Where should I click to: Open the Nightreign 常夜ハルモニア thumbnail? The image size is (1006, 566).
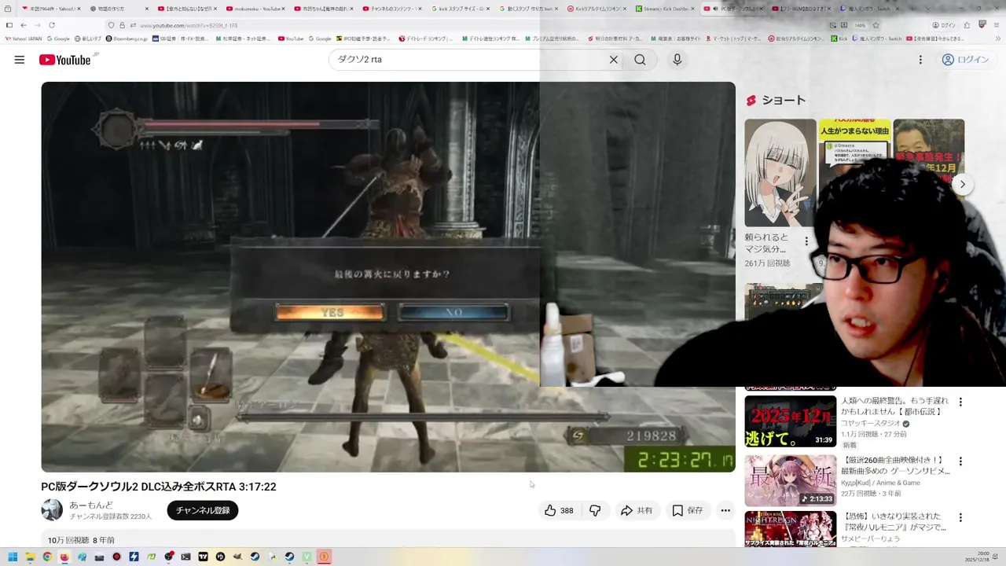791,528
